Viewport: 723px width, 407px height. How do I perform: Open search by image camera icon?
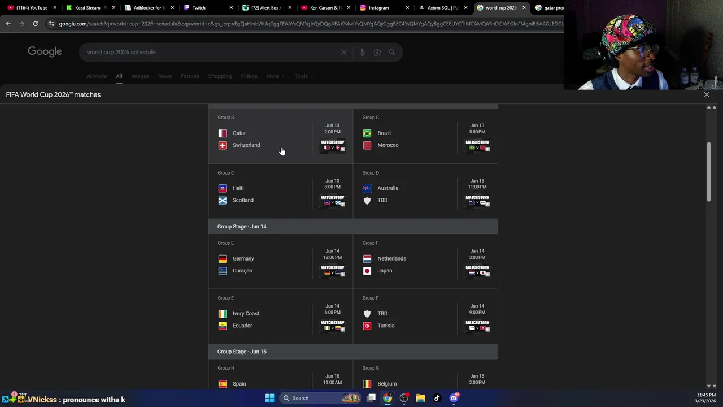coord(377,52)
